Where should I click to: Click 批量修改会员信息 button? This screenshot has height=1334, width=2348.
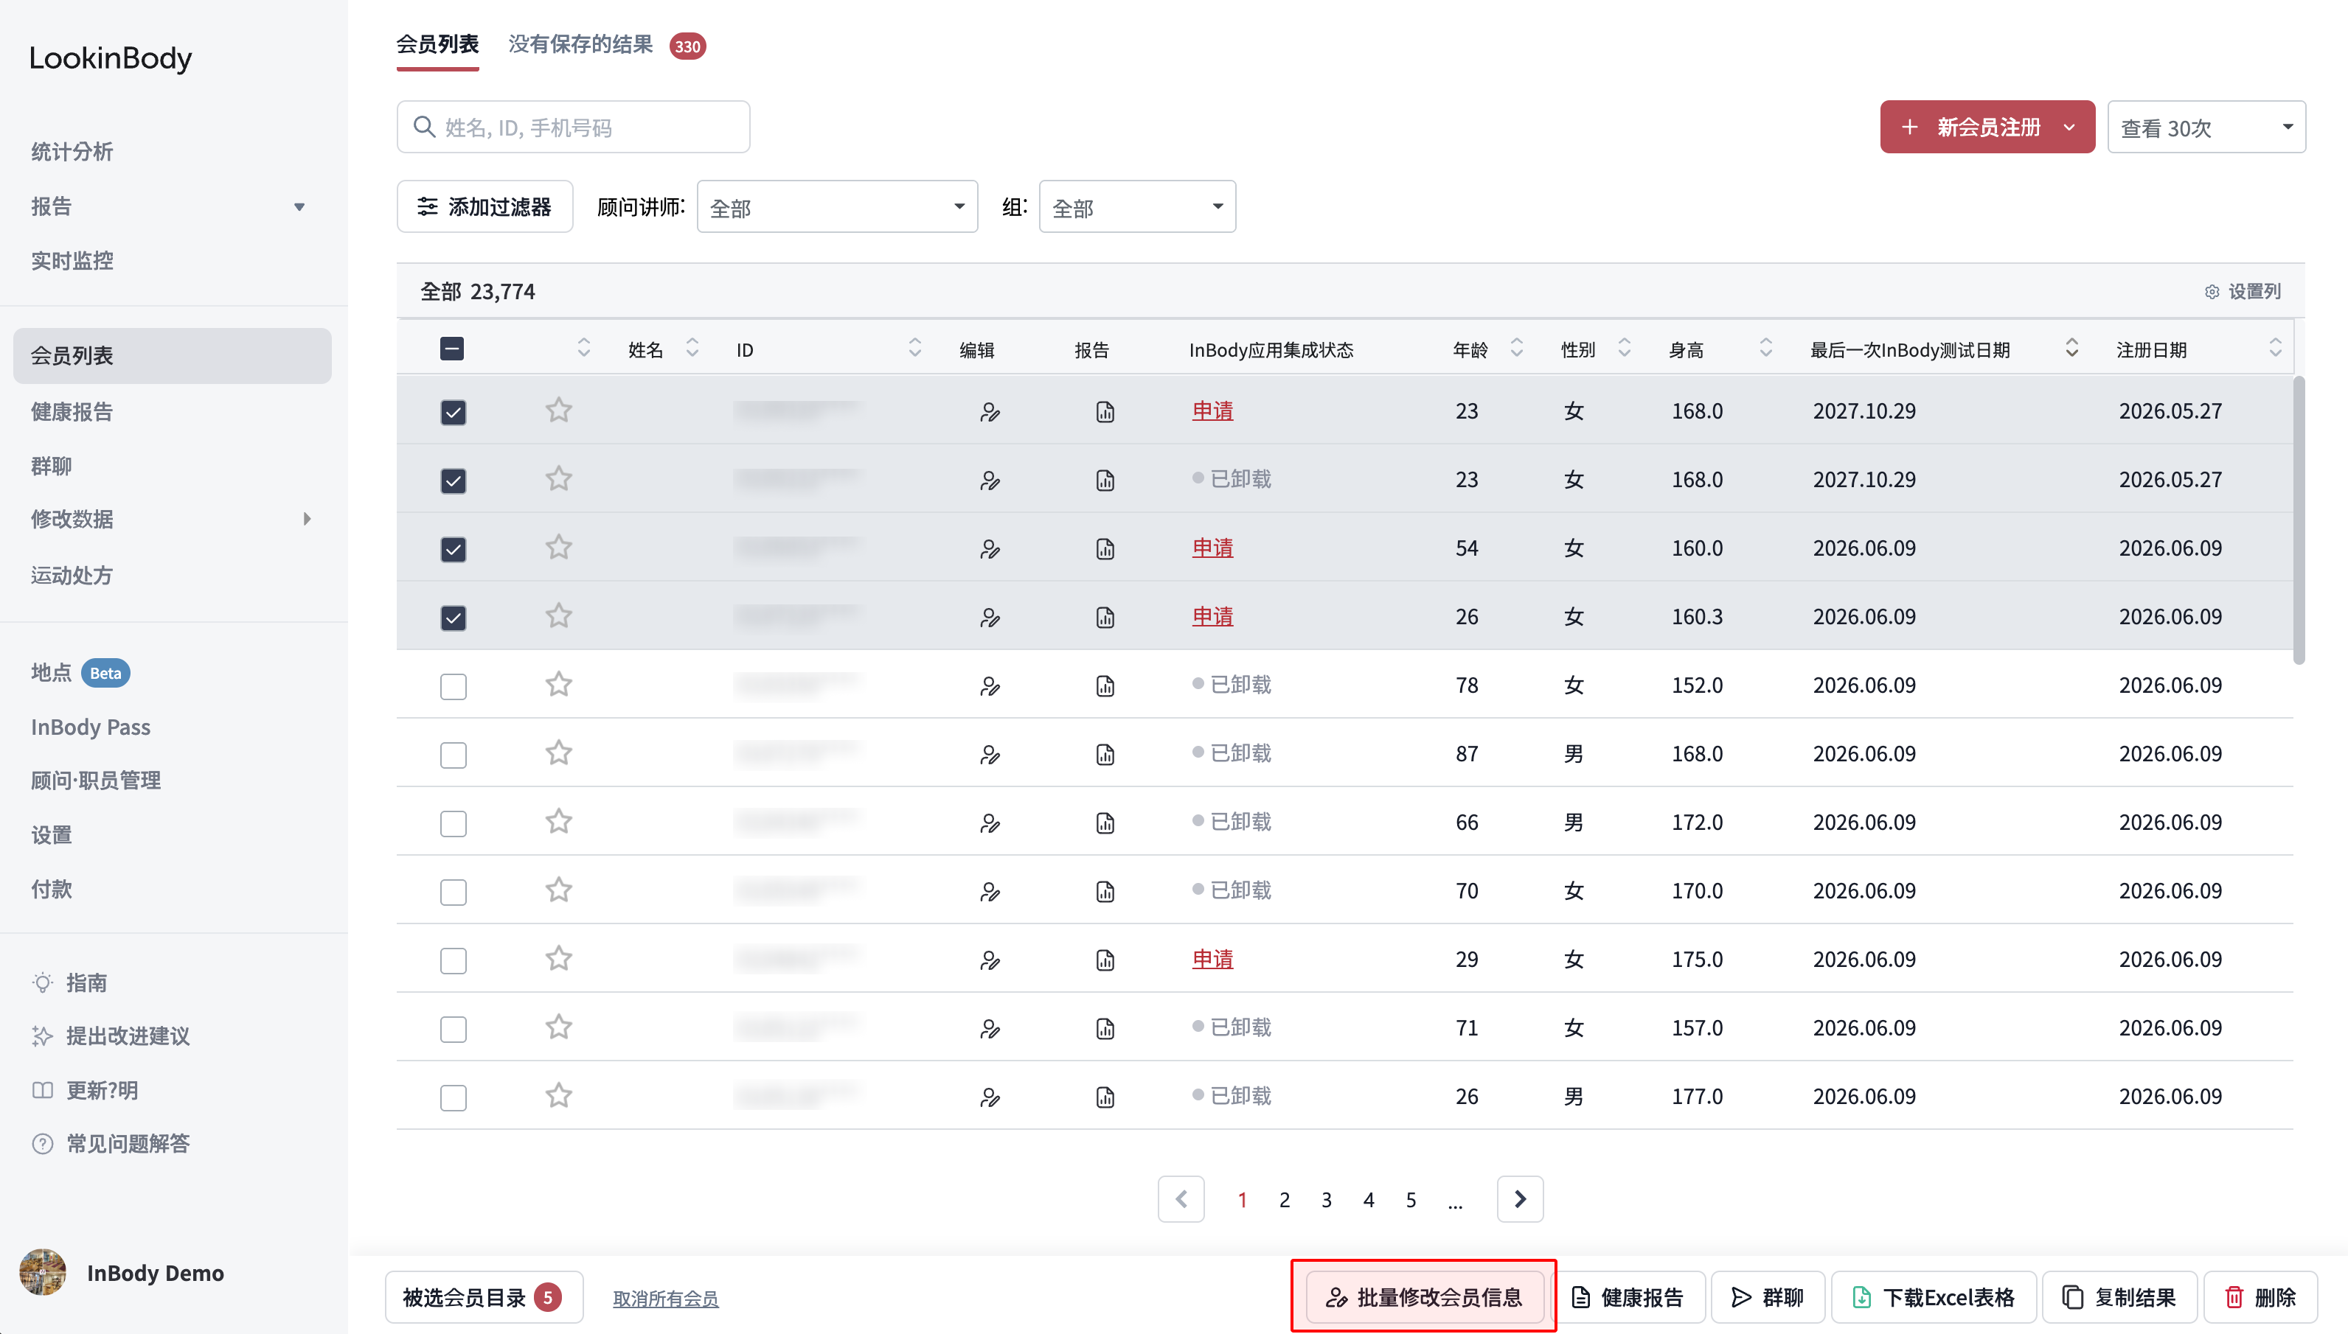(x=1424, y=1297)
